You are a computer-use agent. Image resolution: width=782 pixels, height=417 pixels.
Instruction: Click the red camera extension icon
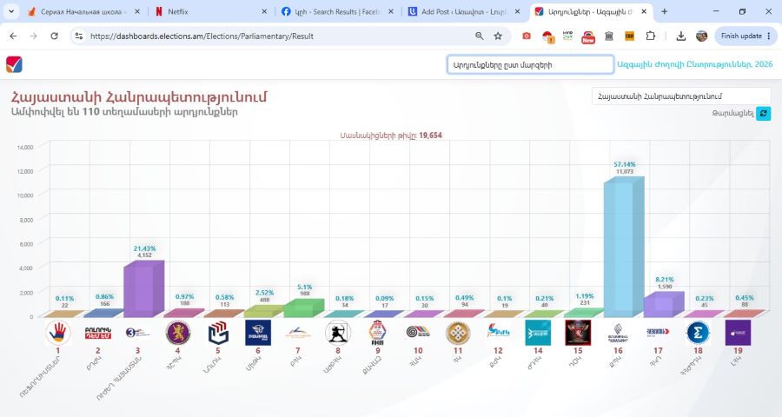pyautogui.click(x=527, y=36)
